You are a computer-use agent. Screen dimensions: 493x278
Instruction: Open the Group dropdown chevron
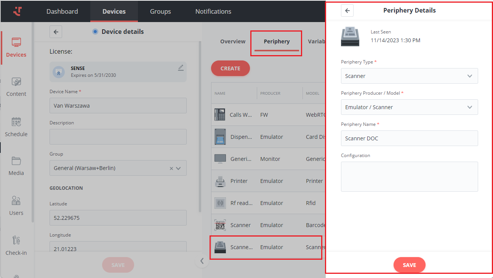click(x=179, y=168)
